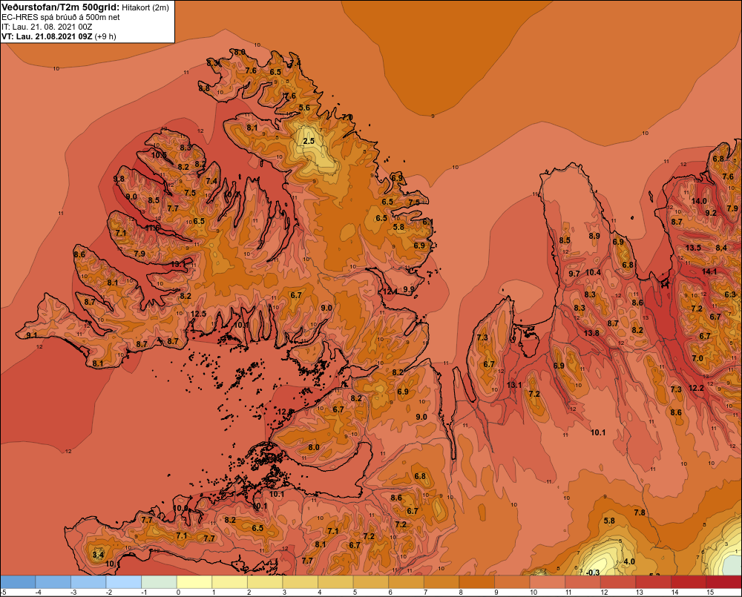Click the 14.0 temperature value
Image resolution: width=742 pixels, height=597 pixels.
coord(699,200)
